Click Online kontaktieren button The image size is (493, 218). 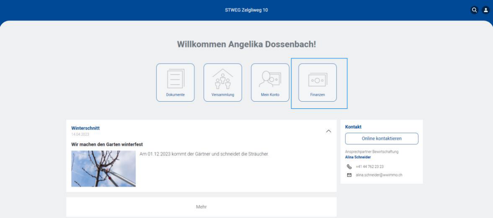tap(382, 138)
